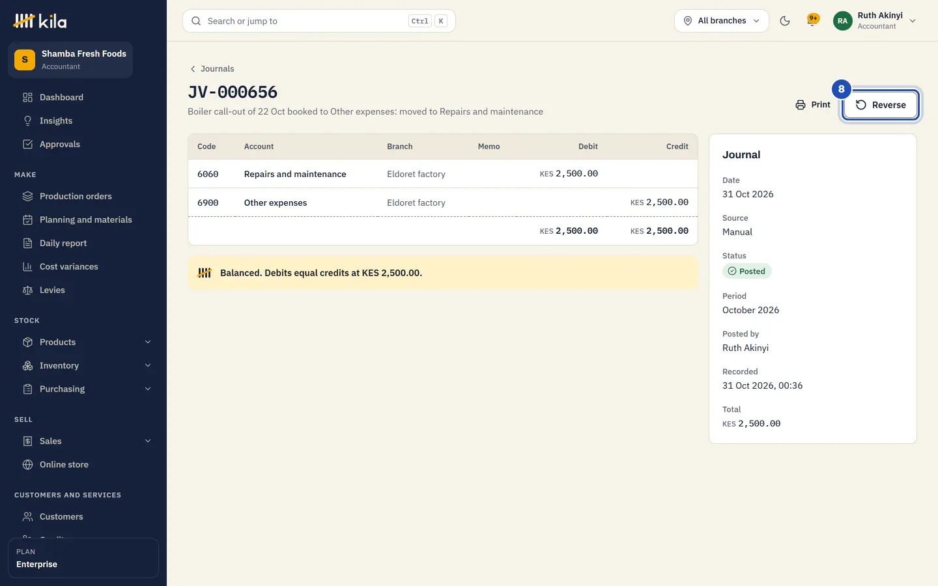Click the search magnifier icon

coord(196,21)
